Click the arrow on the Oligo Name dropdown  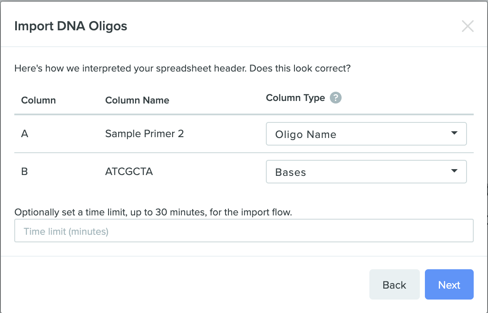(454, 133)
